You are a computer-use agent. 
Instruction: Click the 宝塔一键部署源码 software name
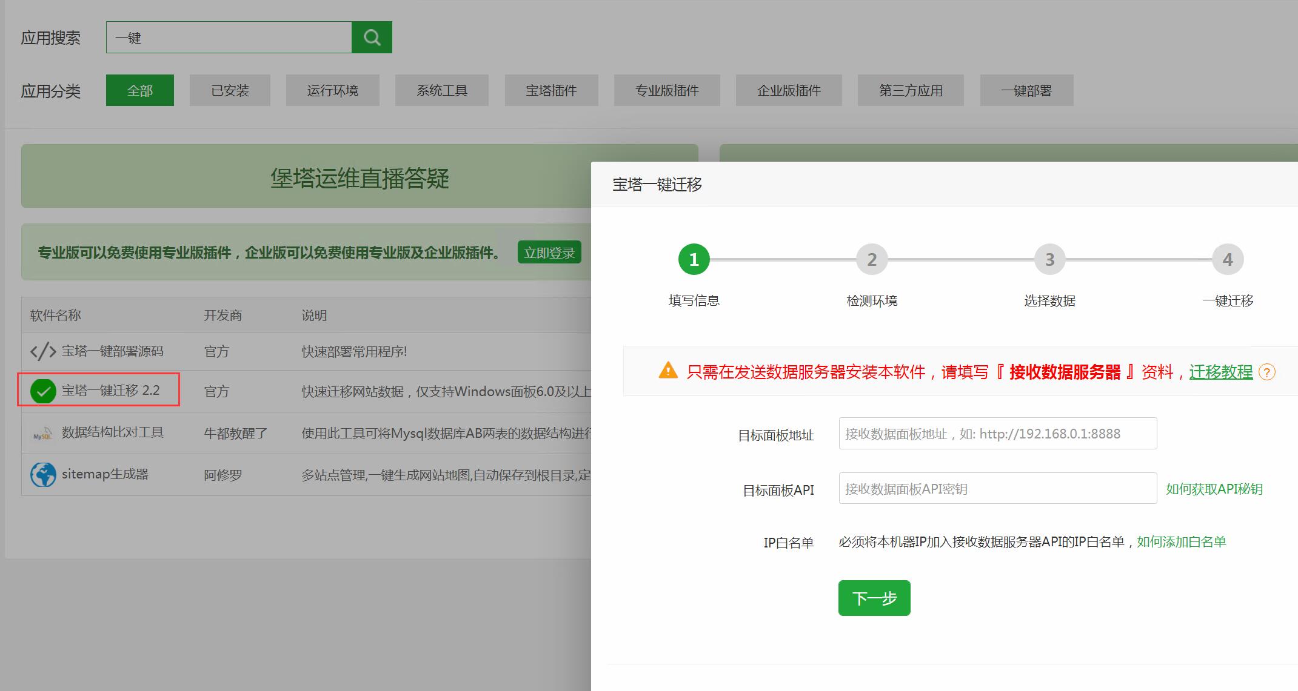click(113, 351)
